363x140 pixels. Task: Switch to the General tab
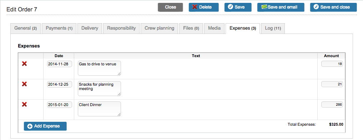(25, 28)
